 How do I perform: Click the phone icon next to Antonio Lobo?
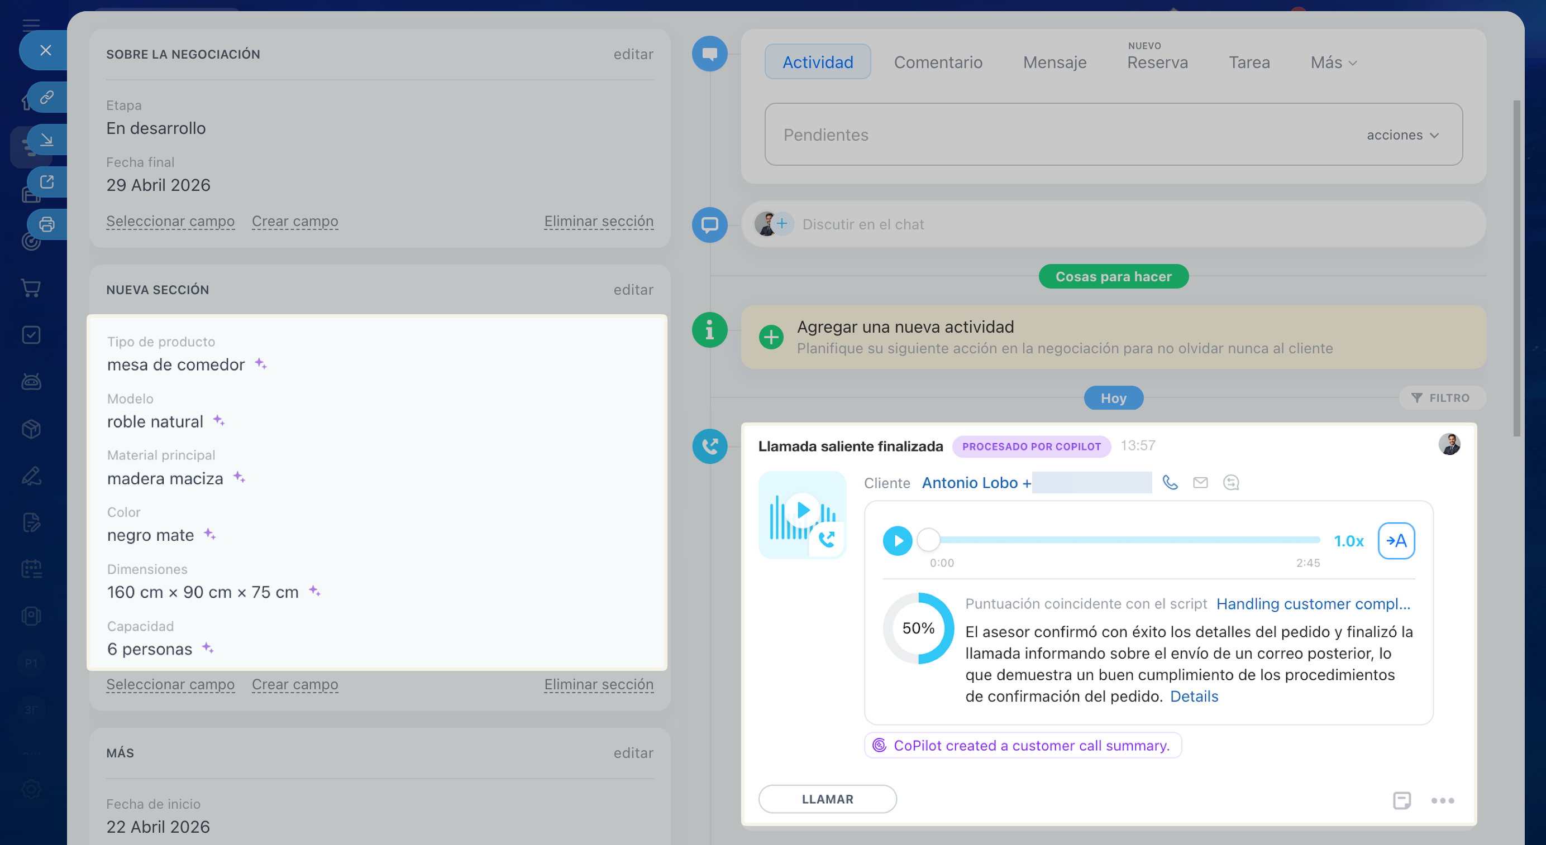click(x=1170, y=482)
